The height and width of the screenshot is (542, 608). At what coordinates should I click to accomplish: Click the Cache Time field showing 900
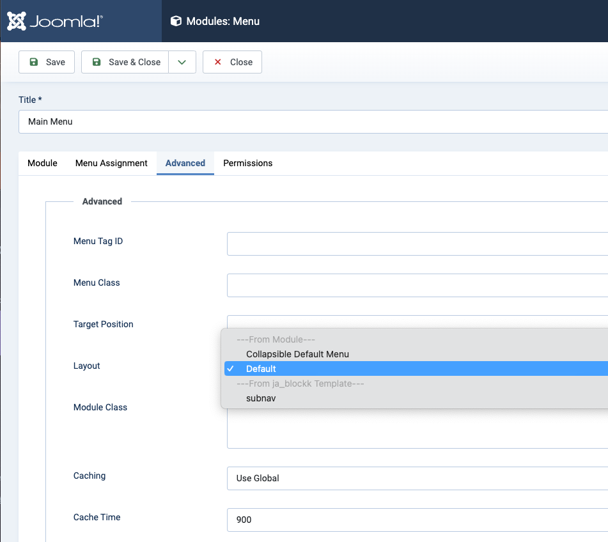point(417,520)
